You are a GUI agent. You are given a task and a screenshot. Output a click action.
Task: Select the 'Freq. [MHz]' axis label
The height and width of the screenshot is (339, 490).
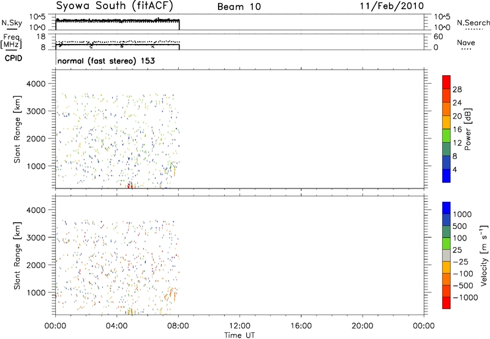[x=12, y=41]
